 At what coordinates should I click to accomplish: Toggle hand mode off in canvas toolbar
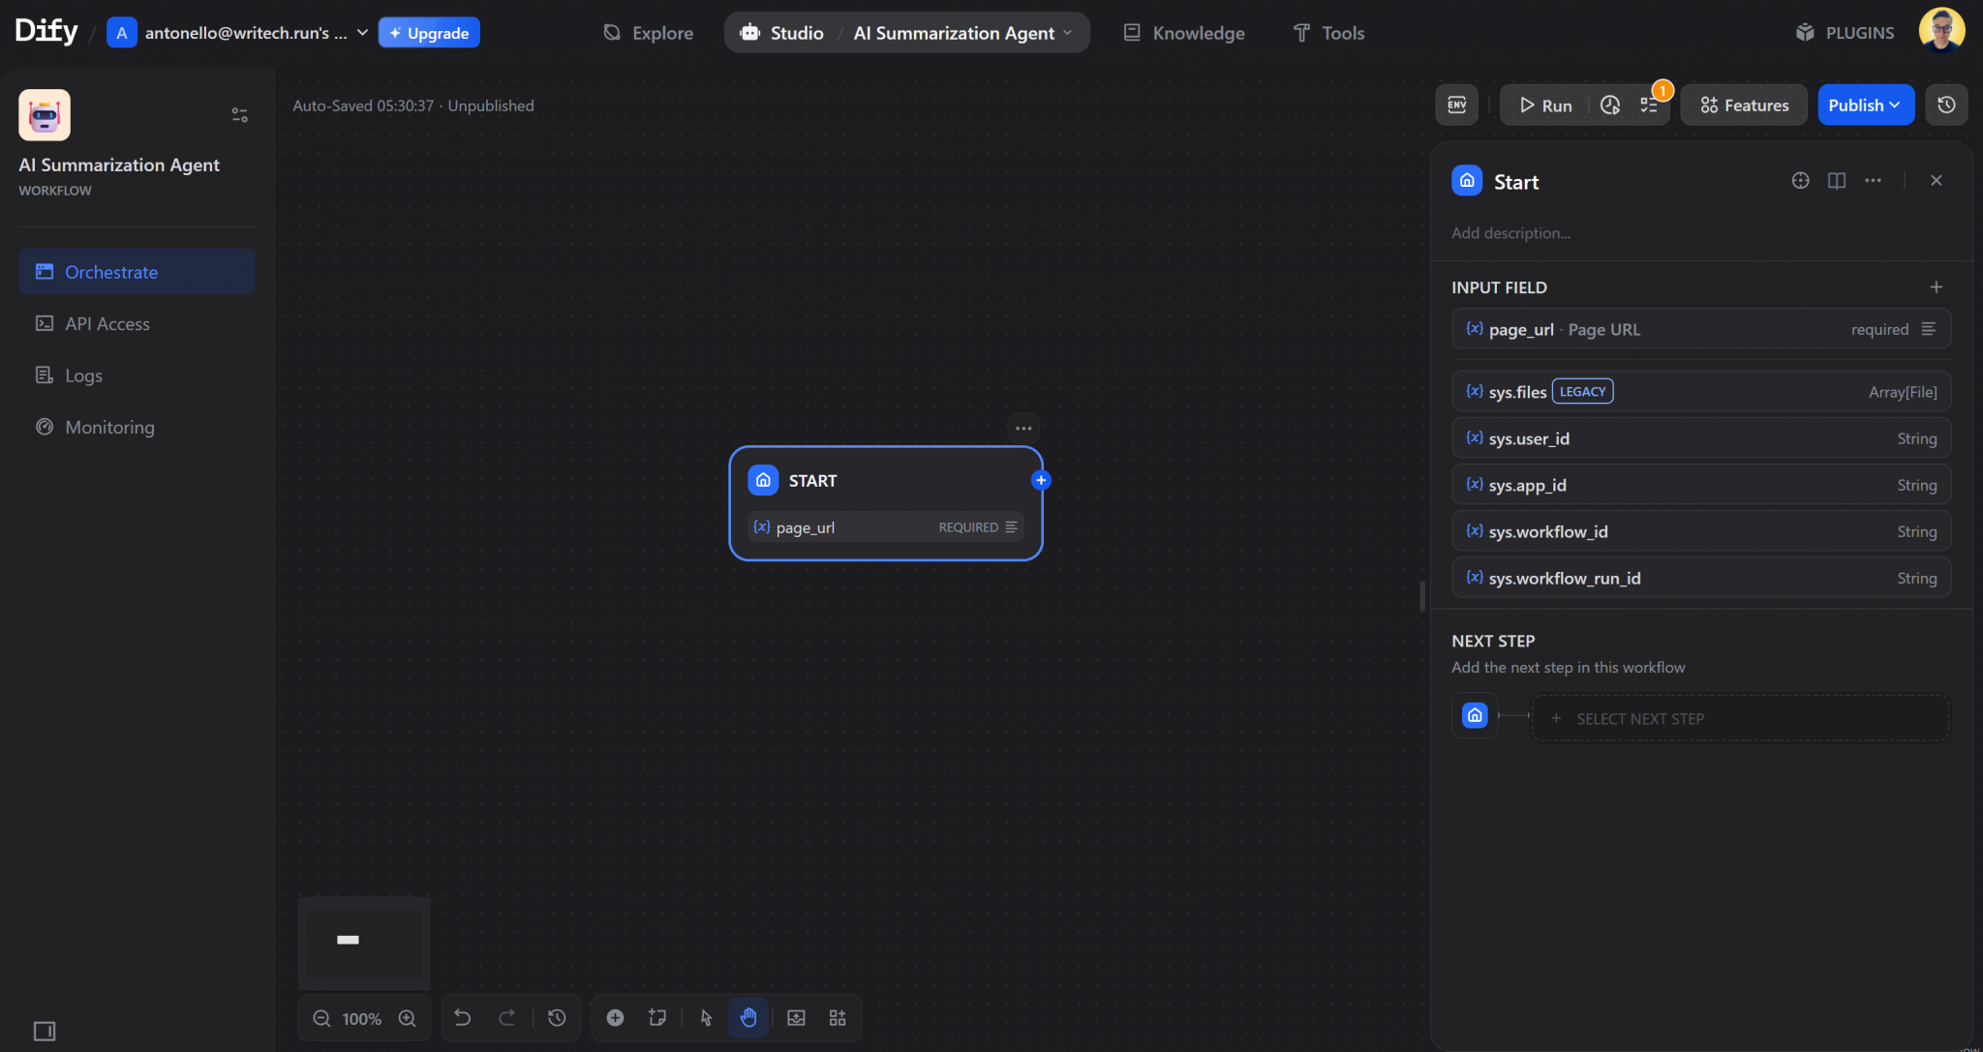tap(747, 1017)
